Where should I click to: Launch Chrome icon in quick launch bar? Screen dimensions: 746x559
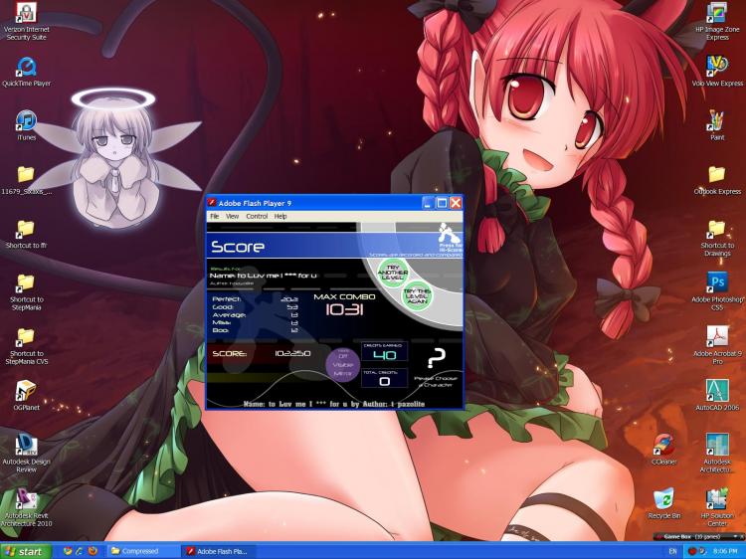click(x=68, y=551)
